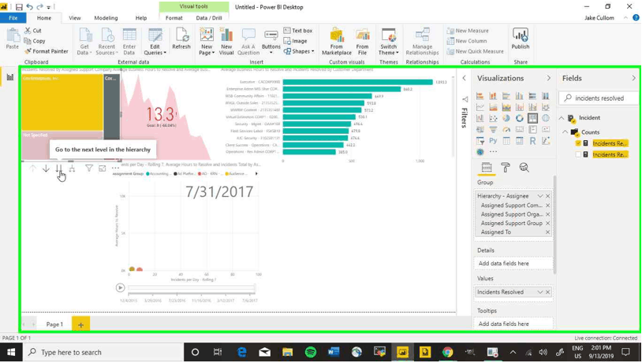This screenshot has width=642, height=363.
Task: Click From Marketplace custom visuals
Action: [x=337, y=42]
